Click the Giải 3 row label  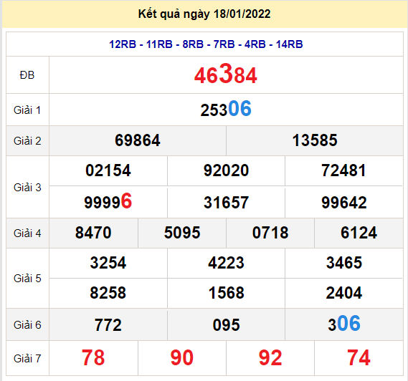click(x=27, y=188)
